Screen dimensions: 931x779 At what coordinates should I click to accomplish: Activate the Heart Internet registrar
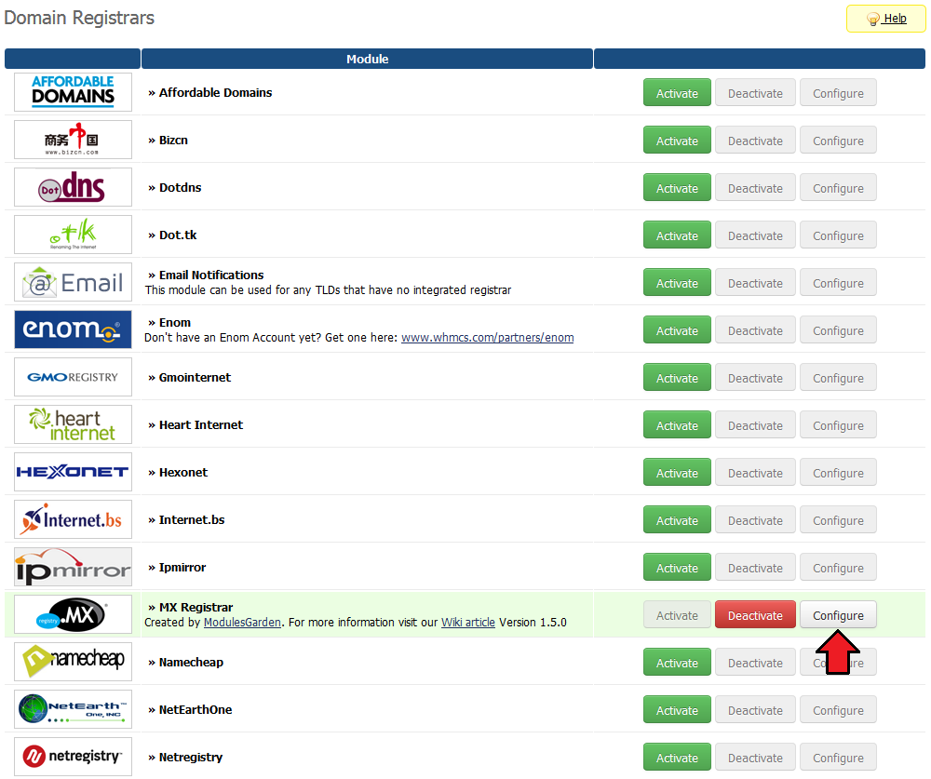pos(677,425)
